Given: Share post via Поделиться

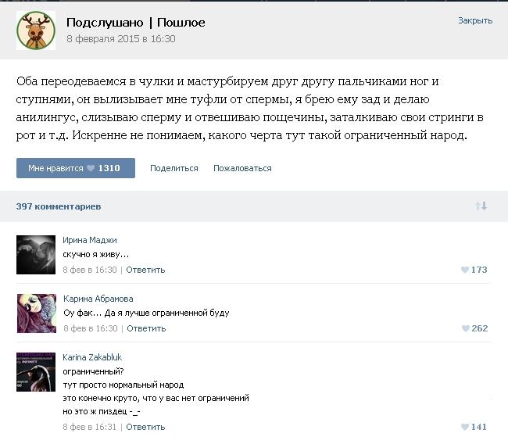Looking at the screenshot, I should (x=174, y=168).
